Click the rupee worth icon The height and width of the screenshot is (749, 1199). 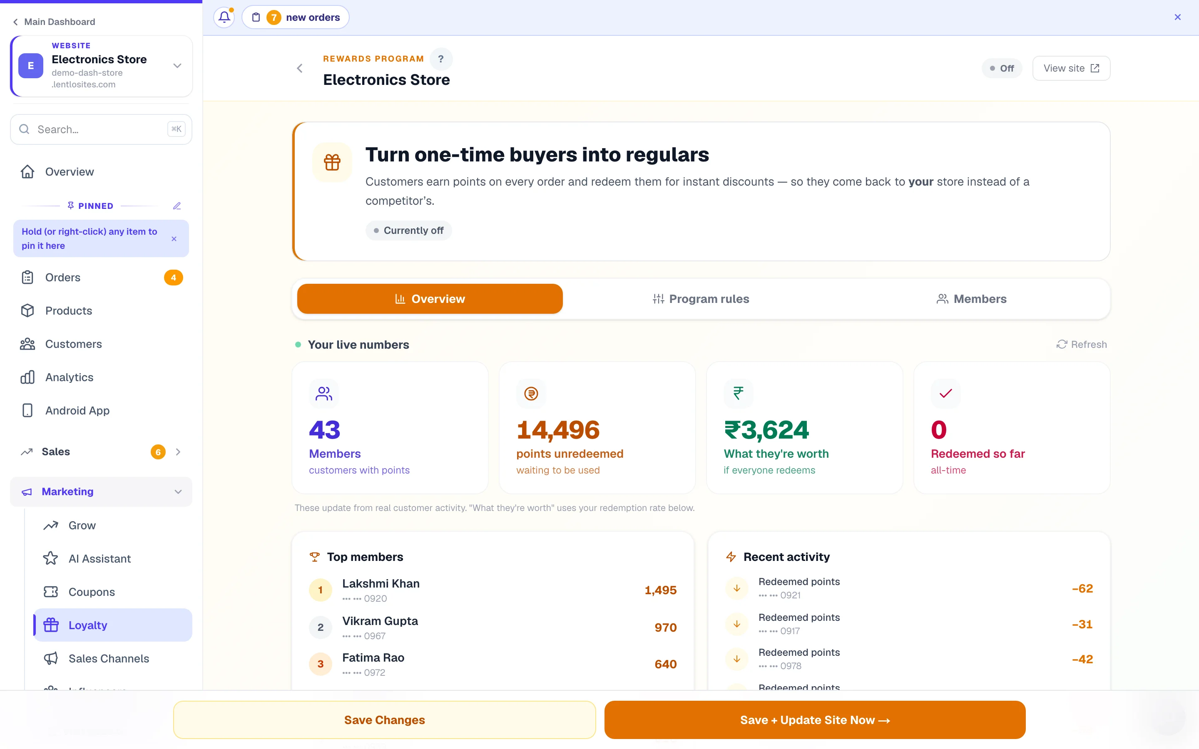[x=738, y=393]
